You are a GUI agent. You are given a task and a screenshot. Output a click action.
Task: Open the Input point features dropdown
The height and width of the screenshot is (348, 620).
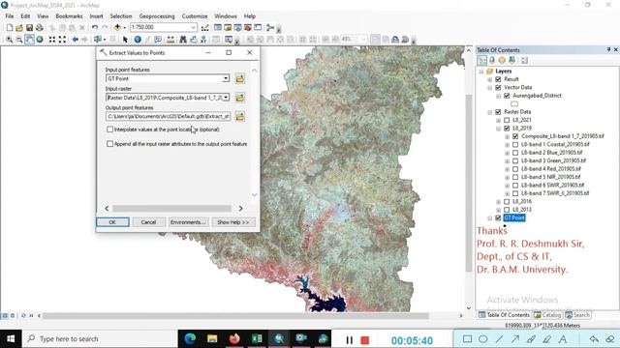click(226, 78)
